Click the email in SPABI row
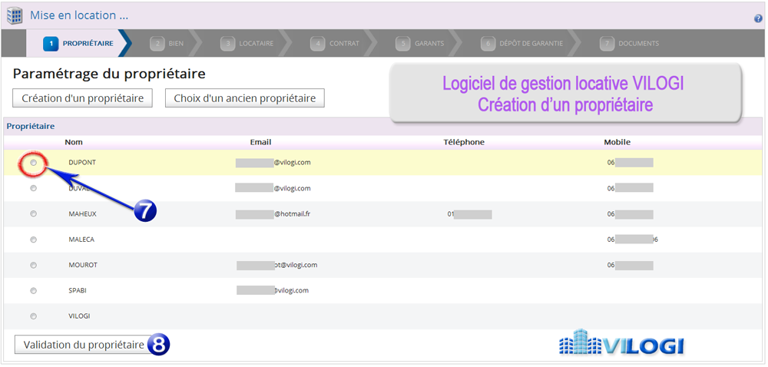Viewport: 768px width, 367px height. (273, 290)
